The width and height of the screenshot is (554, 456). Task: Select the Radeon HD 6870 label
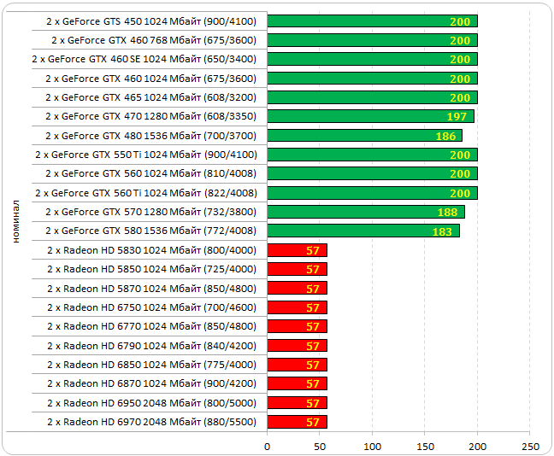pos(152,383)
